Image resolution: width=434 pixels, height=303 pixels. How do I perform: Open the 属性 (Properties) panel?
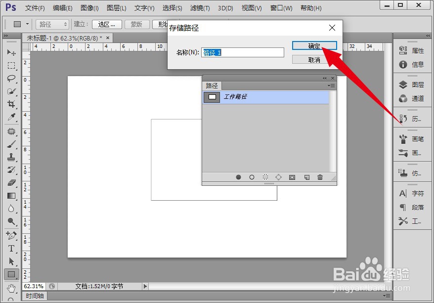coord(412,50)
